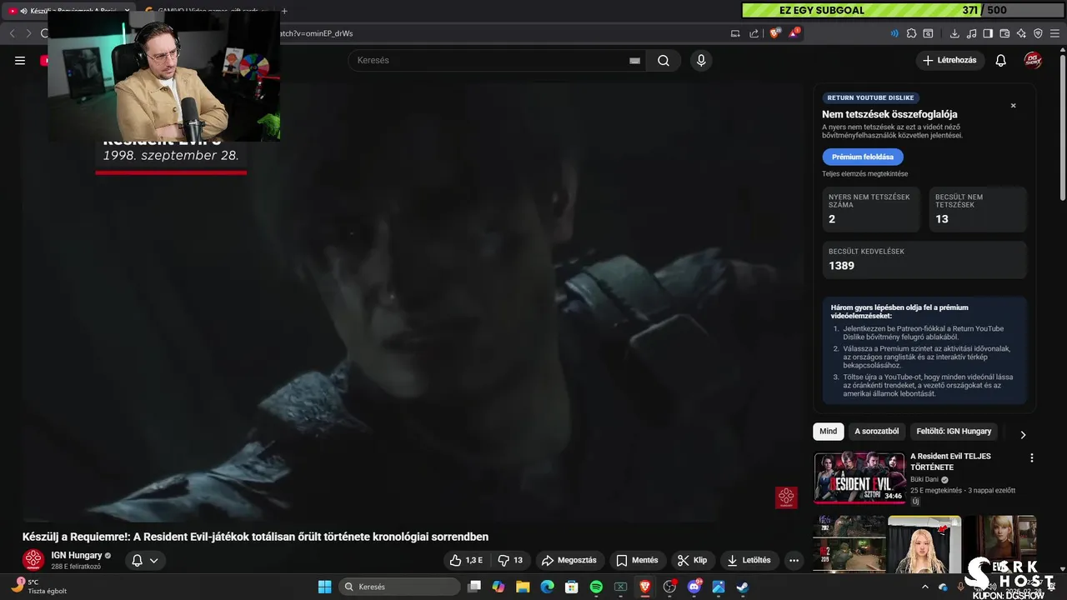Select the Mind filter chip
Screen dimensions: 1067x600
(828, 432)
